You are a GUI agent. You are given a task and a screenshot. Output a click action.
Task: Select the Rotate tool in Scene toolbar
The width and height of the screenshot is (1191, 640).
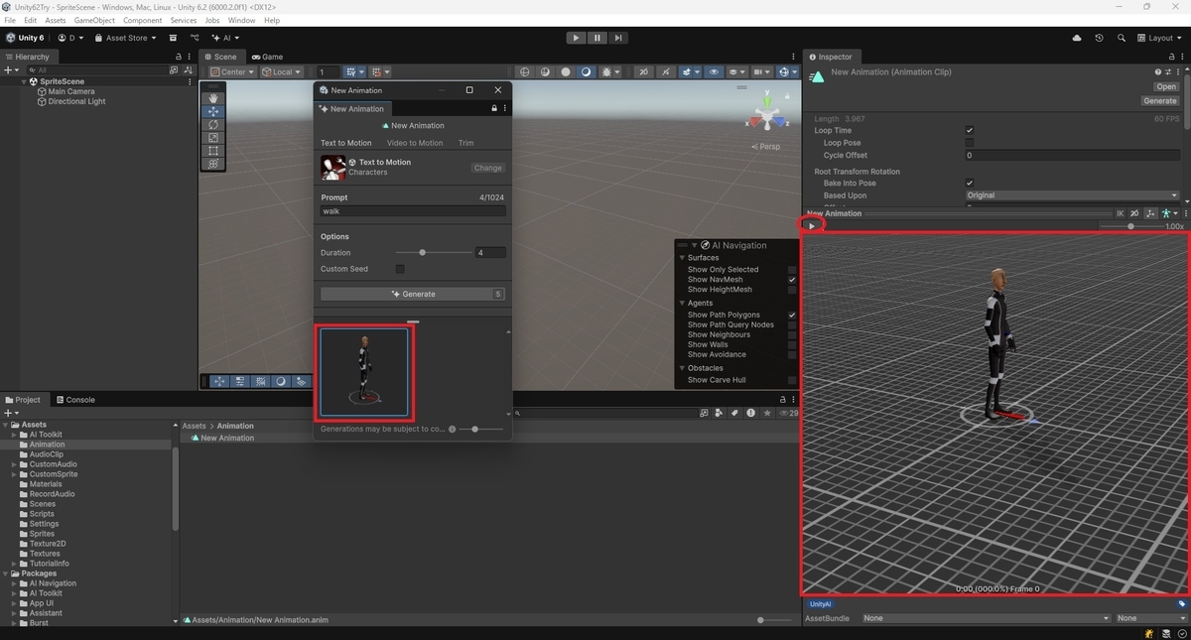213,125
